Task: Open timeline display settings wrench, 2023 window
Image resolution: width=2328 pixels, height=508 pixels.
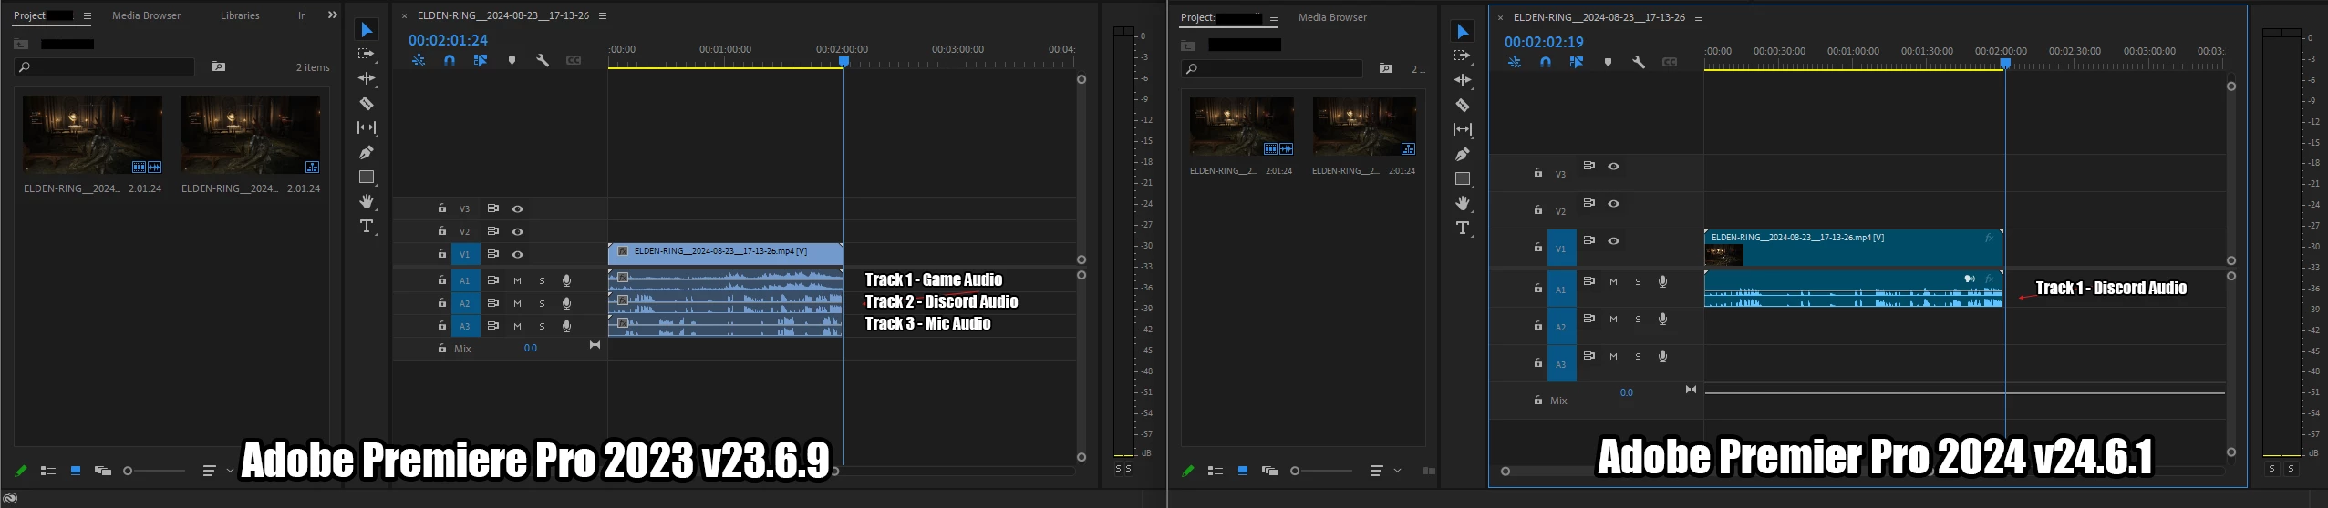Action: [543, 61]
